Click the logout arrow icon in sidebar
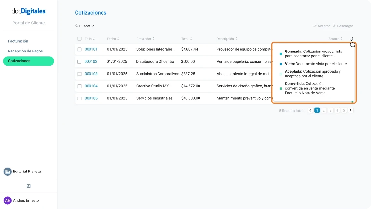This screenshot has height=209, width=371. point(28,186)
